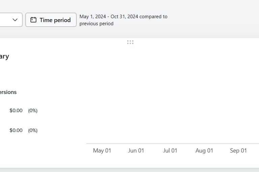Viewport: 259px width, 172px height.
Task: Click the empty chart plot area
Action: [x=173, y=95]
